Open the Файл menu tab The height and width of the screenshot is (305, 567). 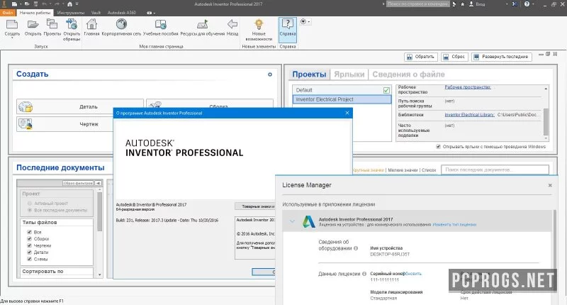(8, 13)
